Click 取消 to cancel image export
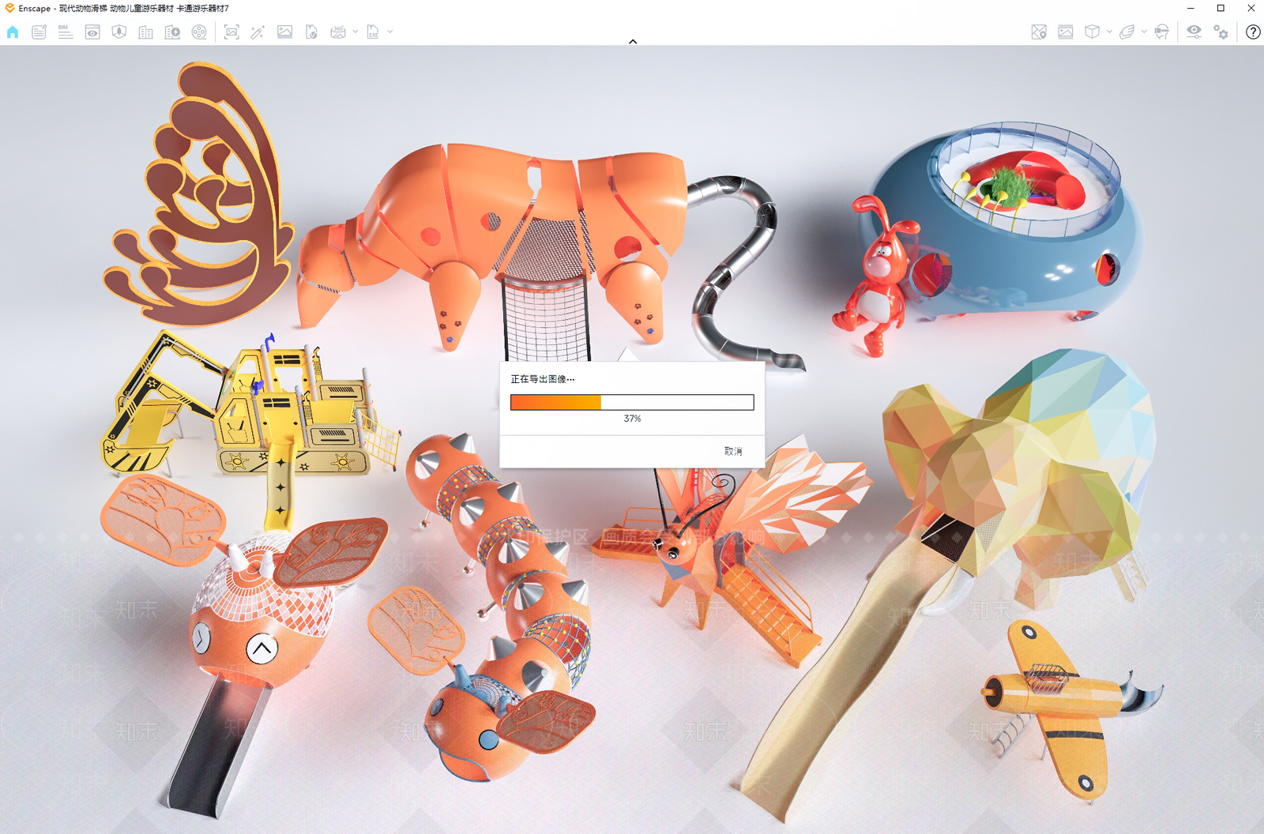The width and height of the screenshot is (1264, 834). [733, 451]
